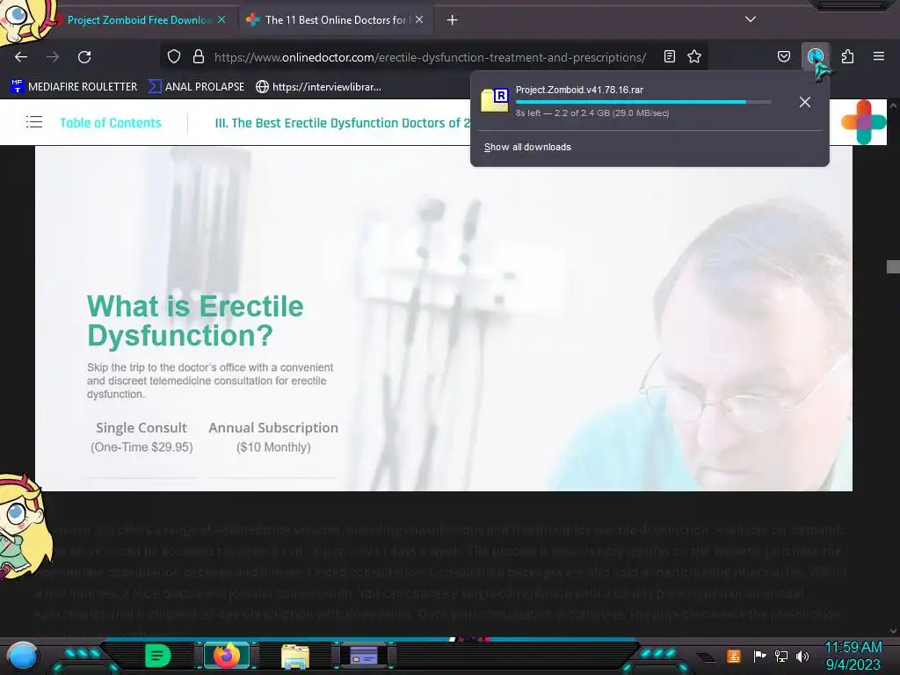
Task: Click the page vertical scrollbar thumb
Action: (893, 267)
